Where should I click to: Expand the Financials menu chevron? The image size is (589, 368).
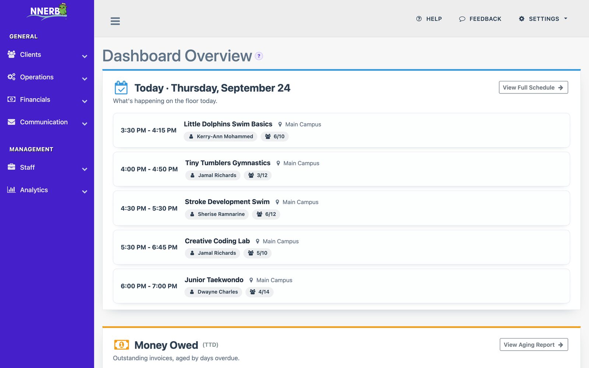(x=85, y=101)
